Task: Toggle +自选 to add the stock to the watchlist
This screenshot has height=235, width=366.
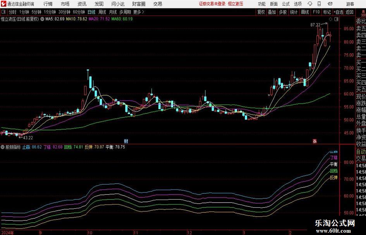Action: click(x=339, y=12)
